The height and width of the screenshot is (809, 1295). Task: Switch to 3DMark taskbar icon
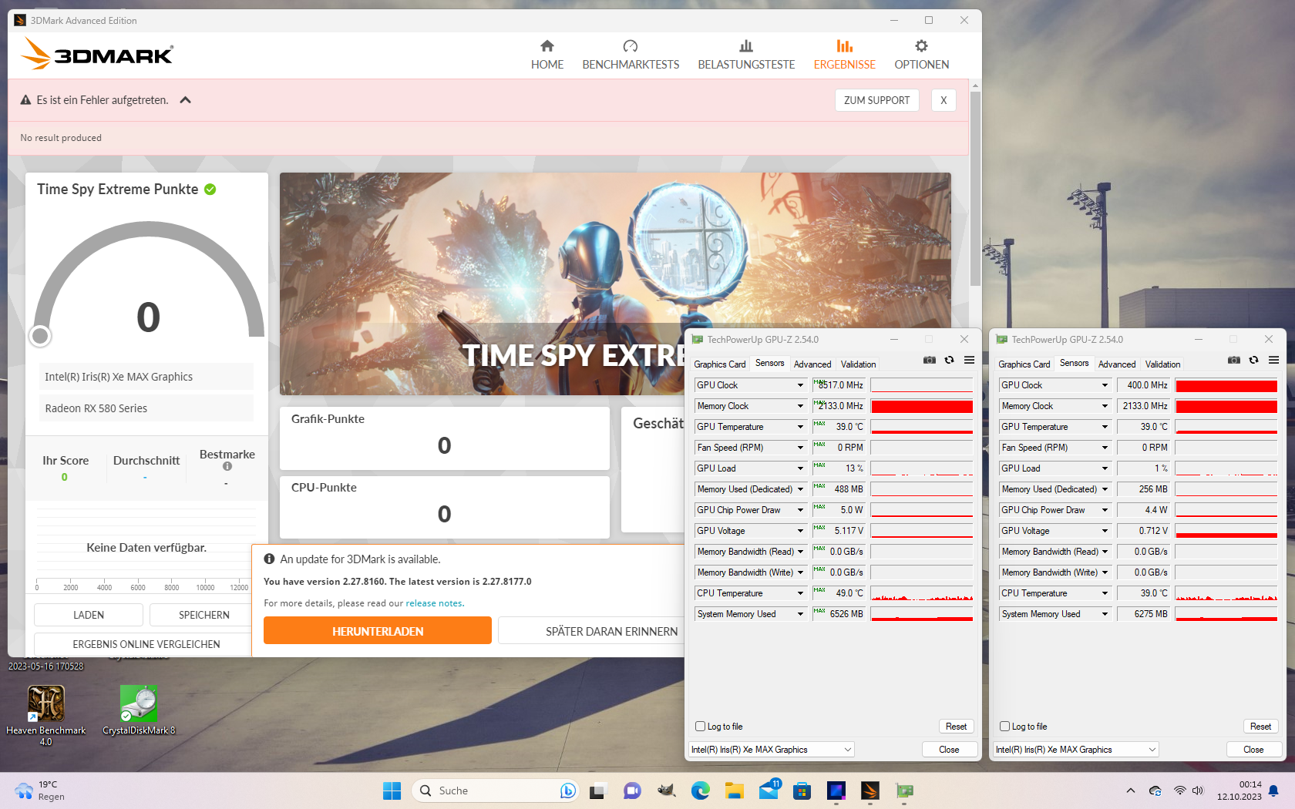point(869,791)
